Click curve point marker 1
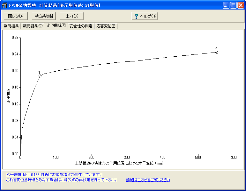Image resolution: width=246 pixels, height=191 pixels. (40, 76)
